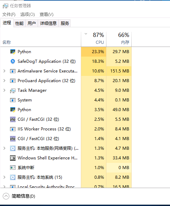This screenshot has height=206, width=170.
Task: Sort by the 66% 内存 column header
Action: 119,39
